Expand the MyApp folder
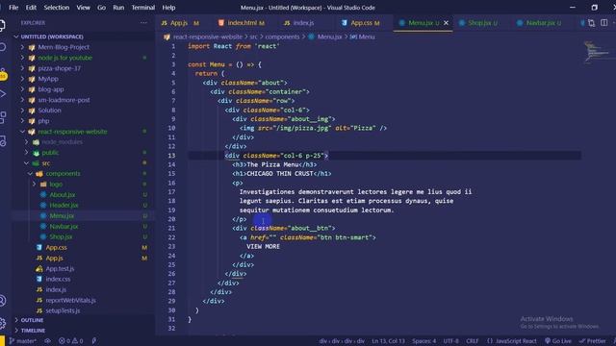 point(48,79)
